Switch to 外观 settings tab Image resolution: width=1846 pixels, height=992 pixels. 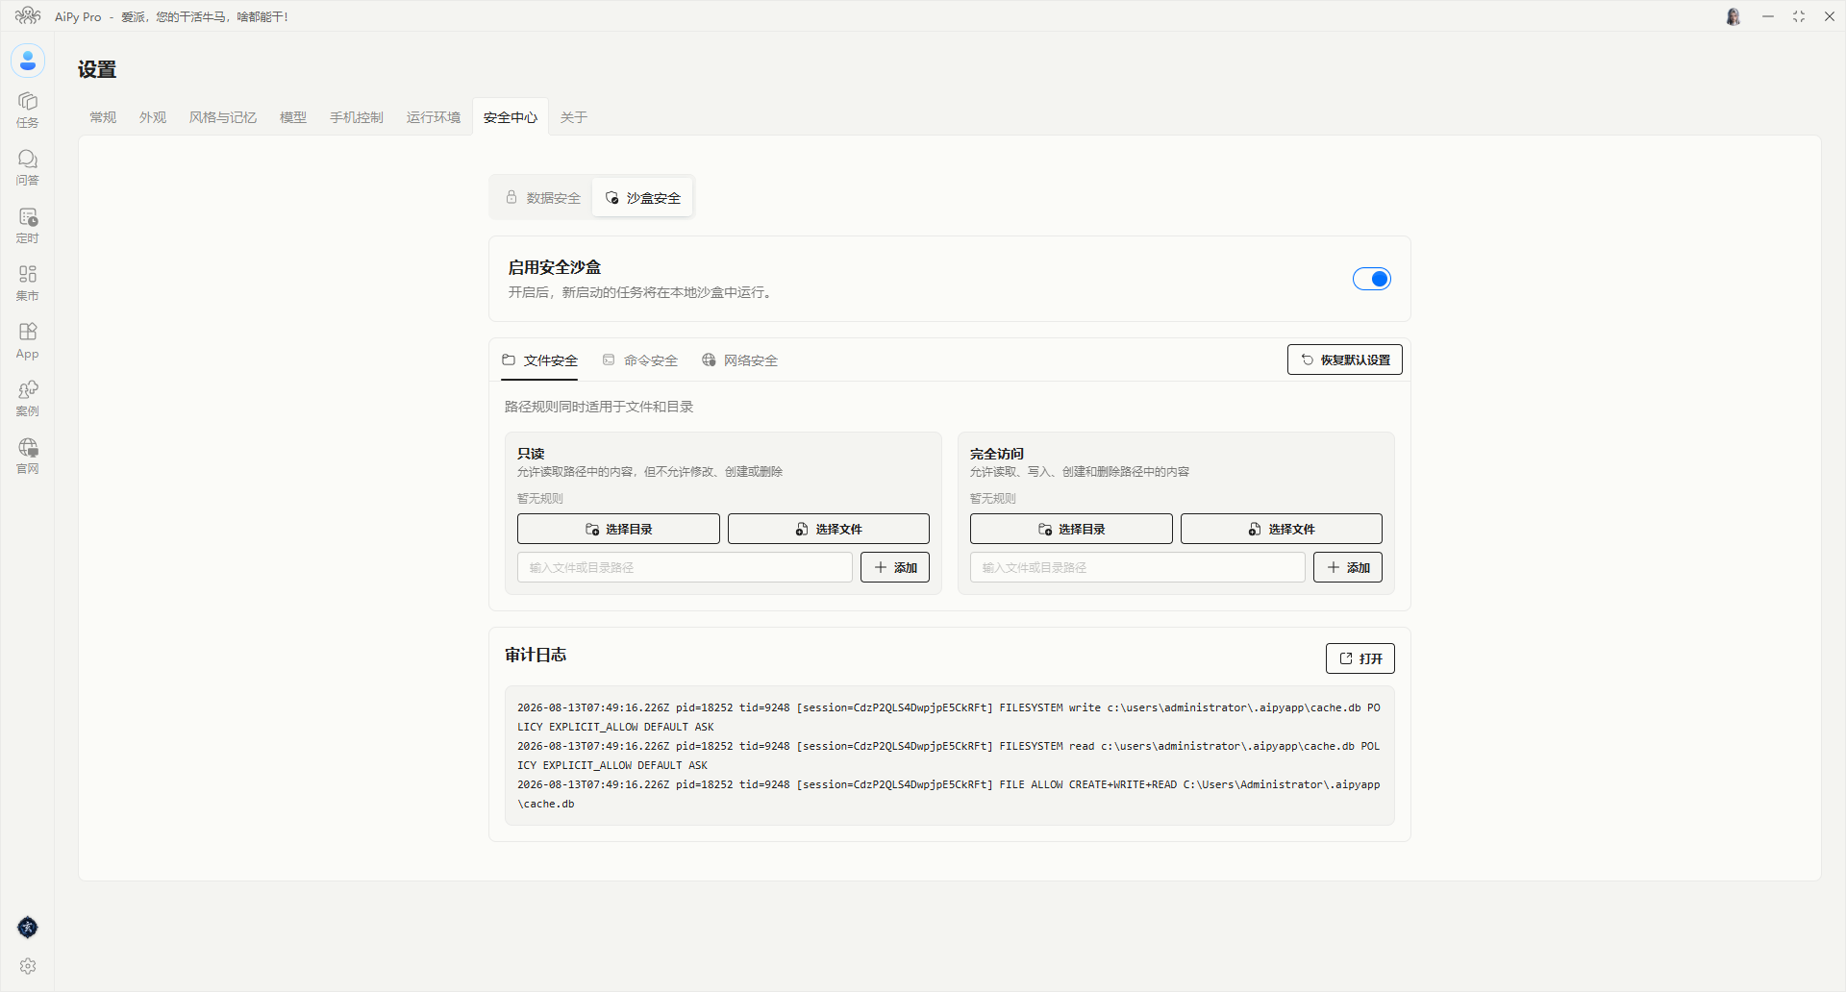(153, 117)
